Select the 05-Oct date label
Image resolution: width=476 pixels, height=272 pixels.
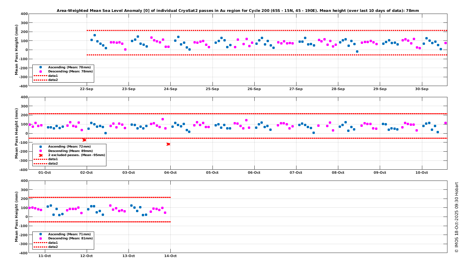(x=212, y=172)
